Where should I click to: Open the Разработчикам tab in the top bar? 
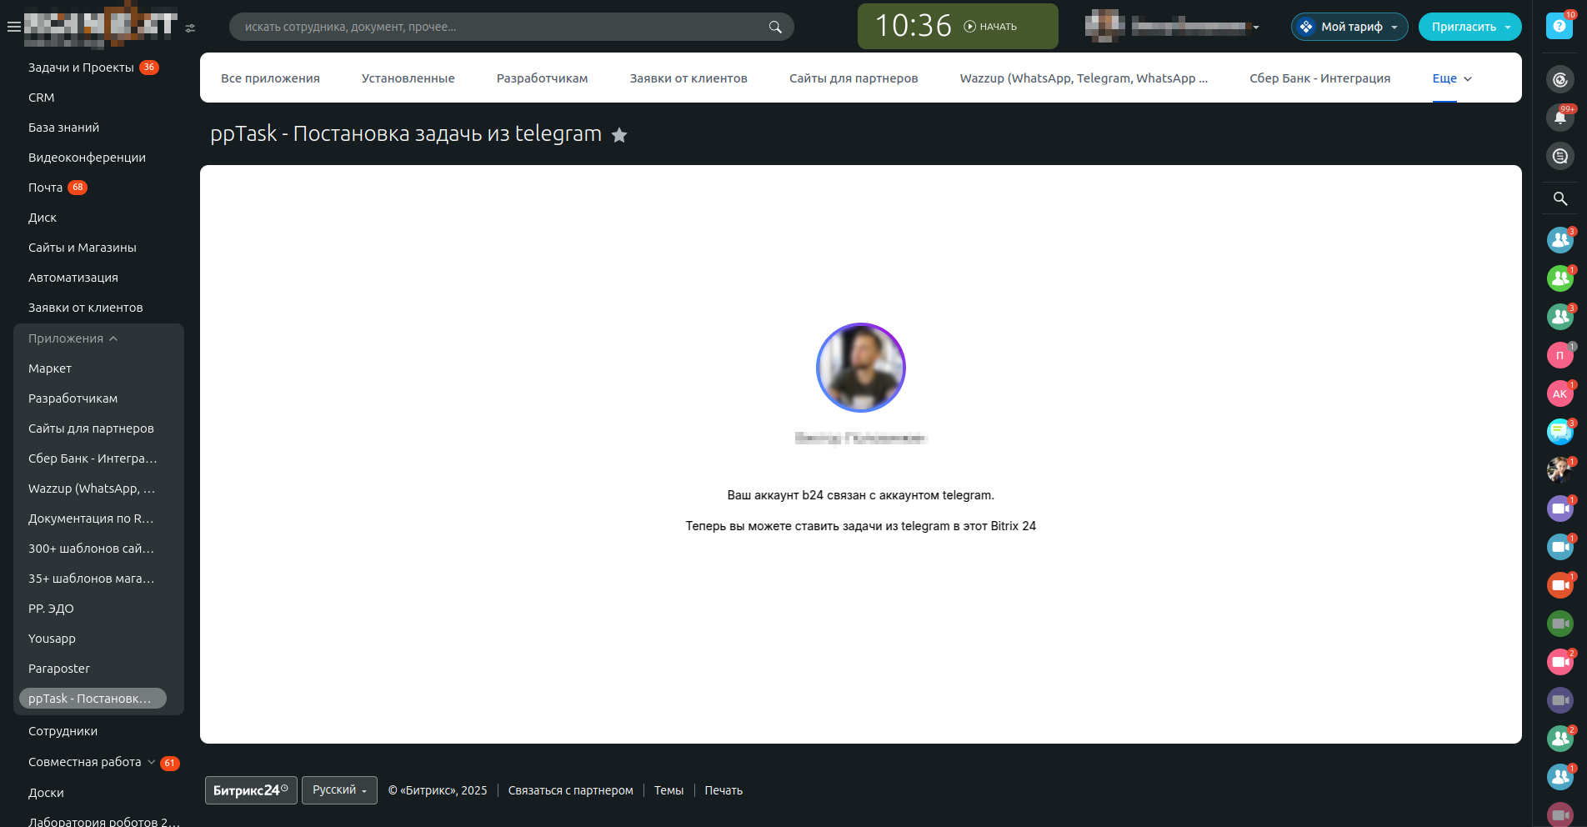tap(543, 78)
